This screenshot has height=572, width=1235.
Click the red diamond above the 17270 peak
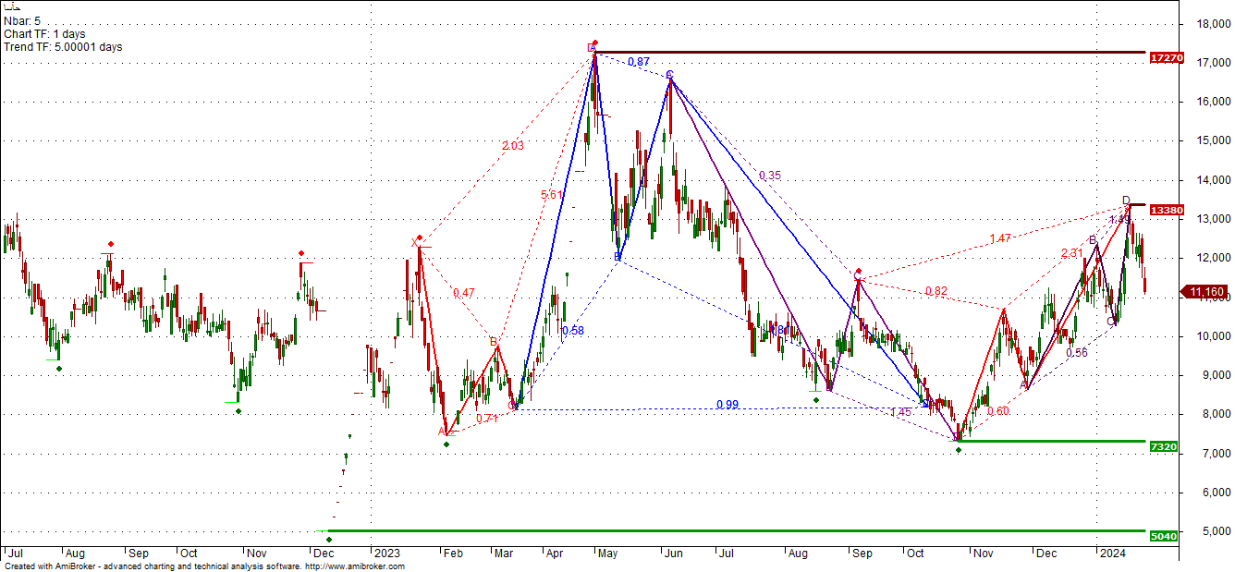click(595, 43)
